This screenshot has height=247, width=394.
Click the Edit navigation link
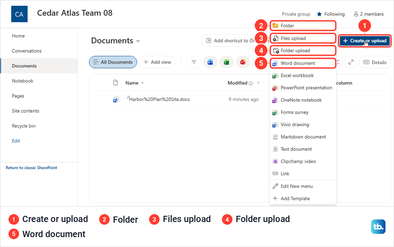pos(16,141)
